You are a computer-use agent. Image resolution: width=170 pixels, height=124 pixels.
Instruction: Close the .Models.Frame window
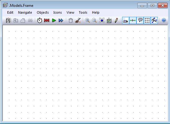(x=163, y=6)
